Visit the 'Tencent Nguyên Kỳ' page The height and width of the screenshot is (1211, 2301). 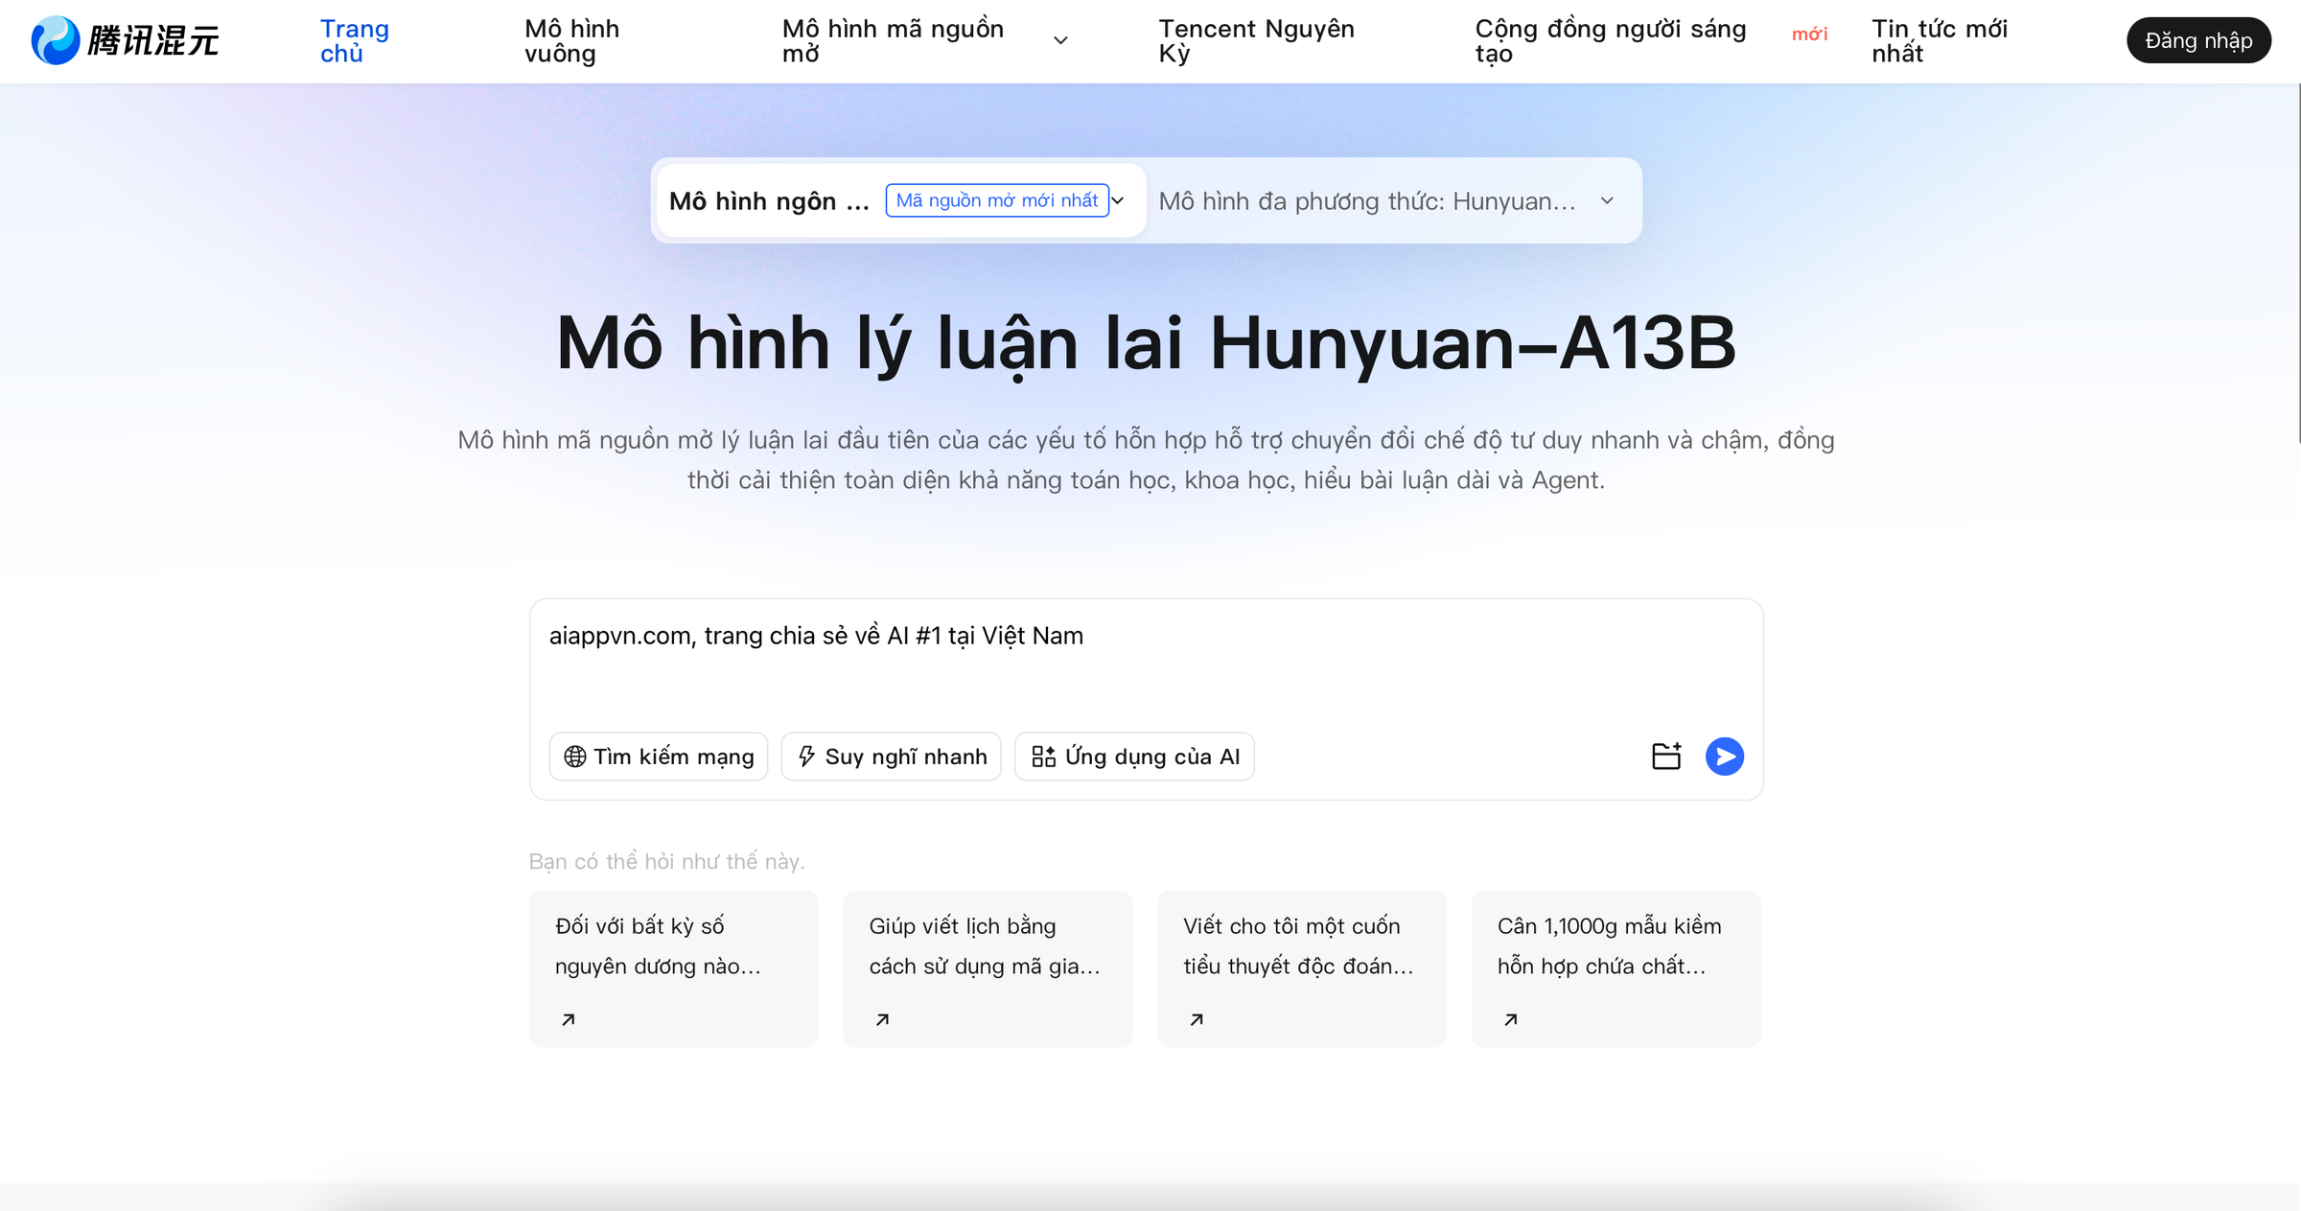coord(1256,40)
